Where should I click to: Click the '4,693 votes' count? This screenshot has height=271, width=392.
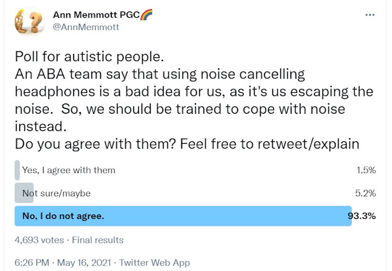pos(38,240)
